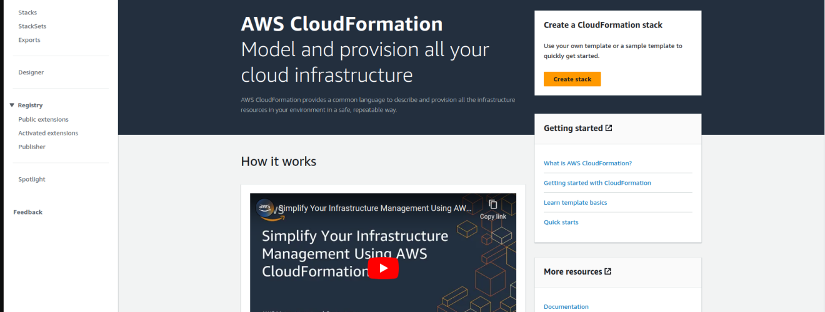The image size is (825, 312).
Task: Click the Getting started heading
Action: 573,128
